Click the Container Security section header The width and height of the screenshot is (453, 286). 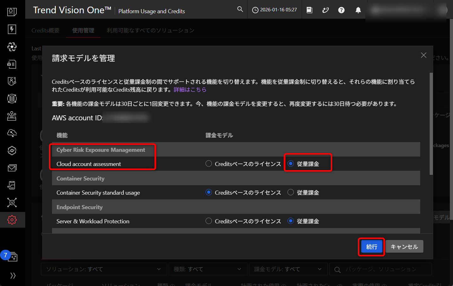80,178
